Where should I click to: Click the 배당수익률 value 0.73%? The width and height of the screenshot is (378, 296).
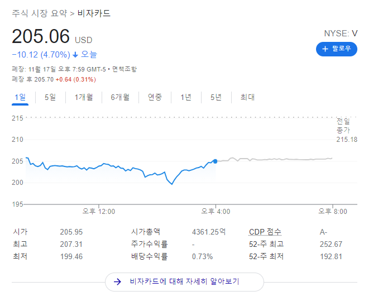pyautogui.click(x=202, y=256)
